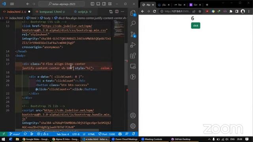Open the remote window indicator in status bar

4,134
